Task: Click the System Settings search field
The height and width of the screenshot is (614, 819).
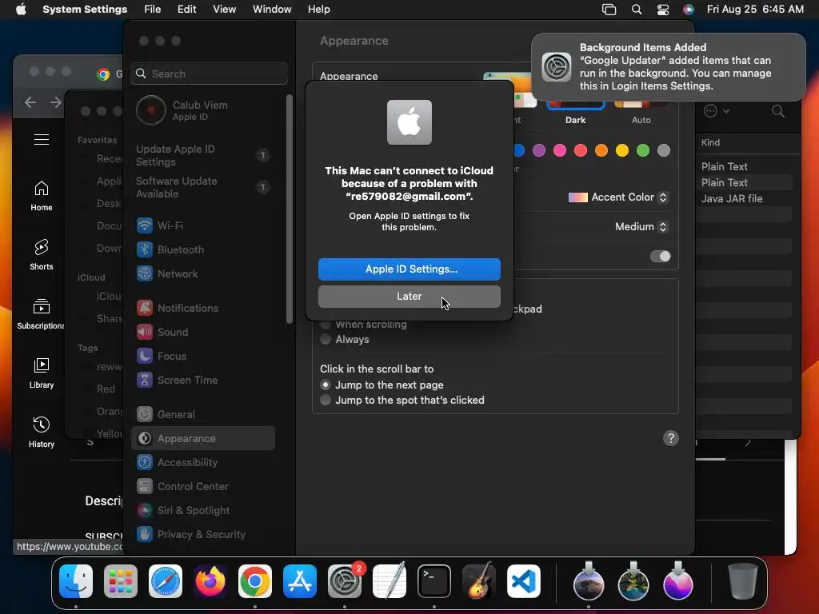Action: [x=209, y=74]
